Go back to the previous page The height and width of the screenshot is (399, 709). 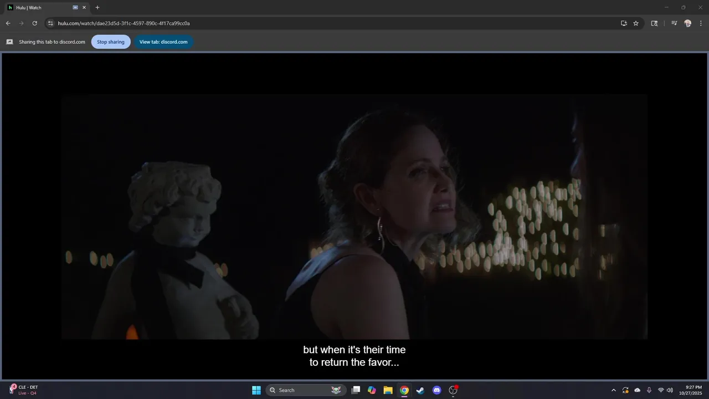tap(8, 23)
